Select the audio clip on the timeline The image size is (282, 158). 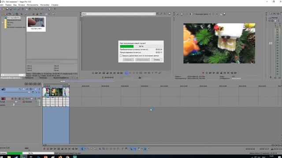point(56,102)
